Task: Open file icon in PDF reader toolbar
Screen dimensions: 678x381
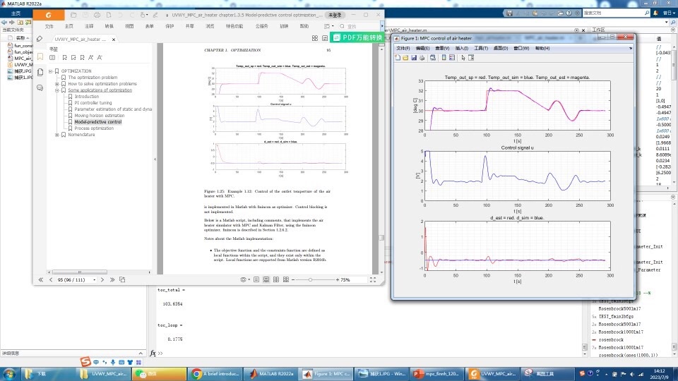Action: click(x=73, y=15)
